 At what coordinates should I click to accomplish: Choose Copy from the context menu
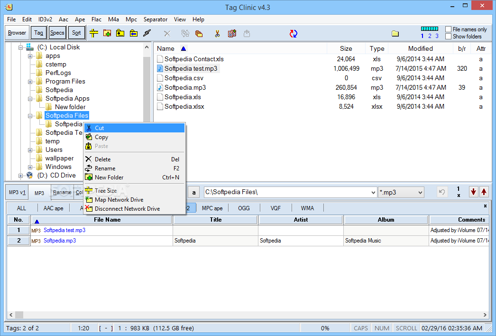[135, 137]
